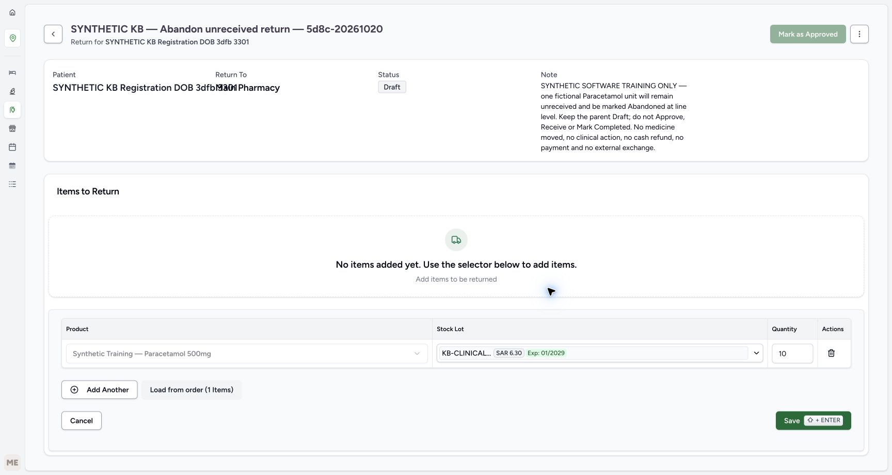The image size is (892, 475).
Task: Click the Items to Return heading
Action: pos(88,191)
